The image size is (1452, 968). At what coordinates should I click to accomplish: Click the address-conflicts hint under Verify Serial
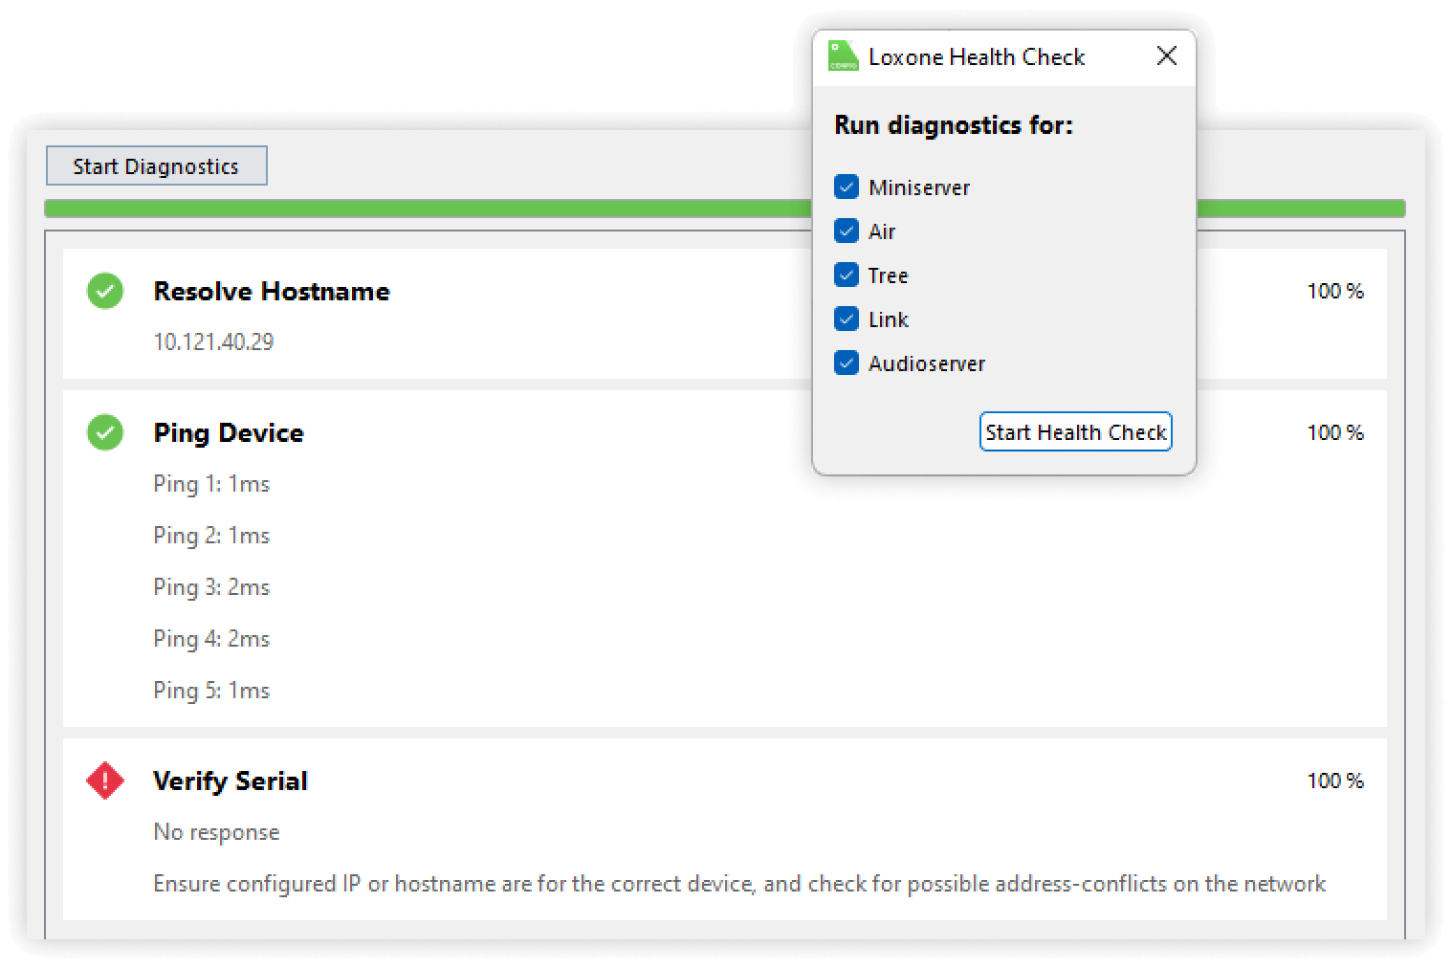coord(738,884)
